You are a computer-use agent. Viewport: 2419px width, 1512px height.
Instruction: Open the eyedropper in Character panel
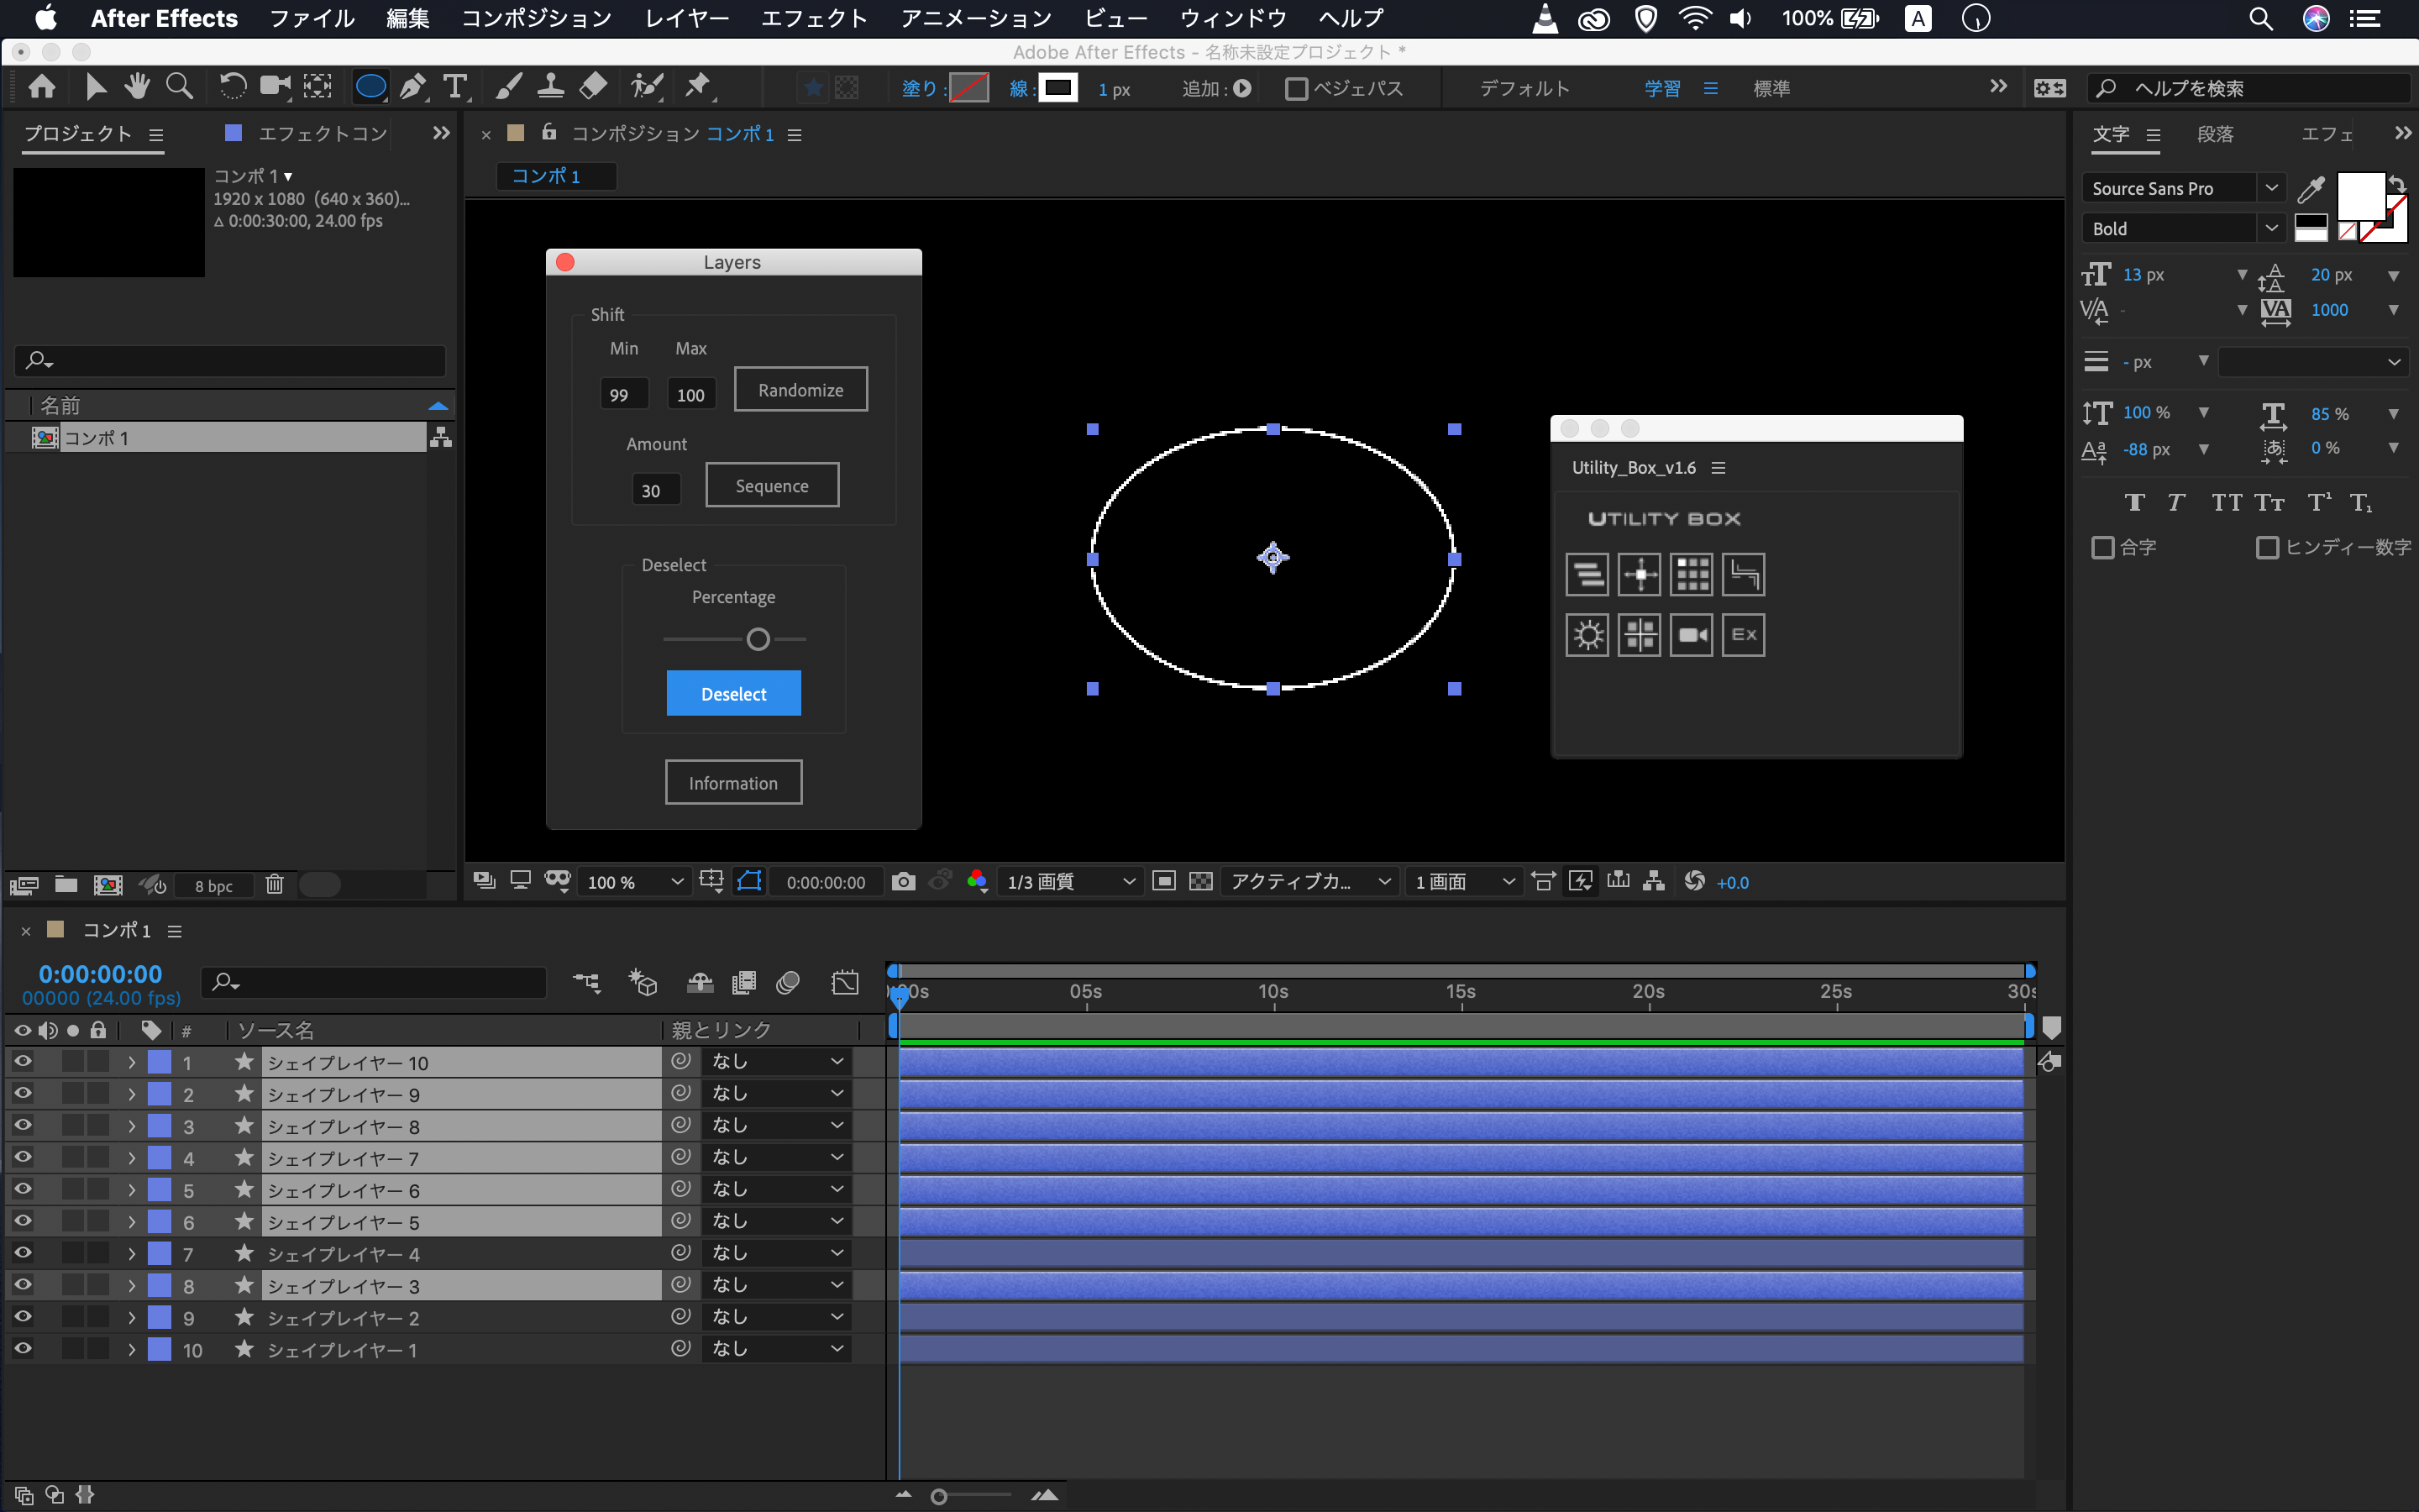click(2311, 188)
